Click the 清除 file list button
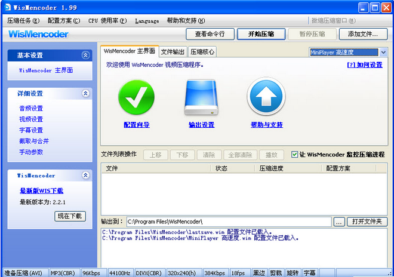Screen dimensions: 394x277 tap(209, 155)
